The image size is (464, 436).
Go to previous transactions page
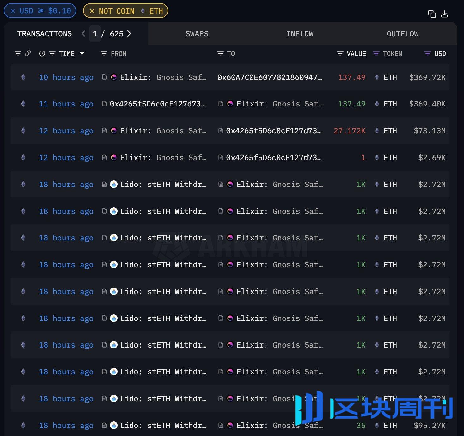[x=83, y=33]
